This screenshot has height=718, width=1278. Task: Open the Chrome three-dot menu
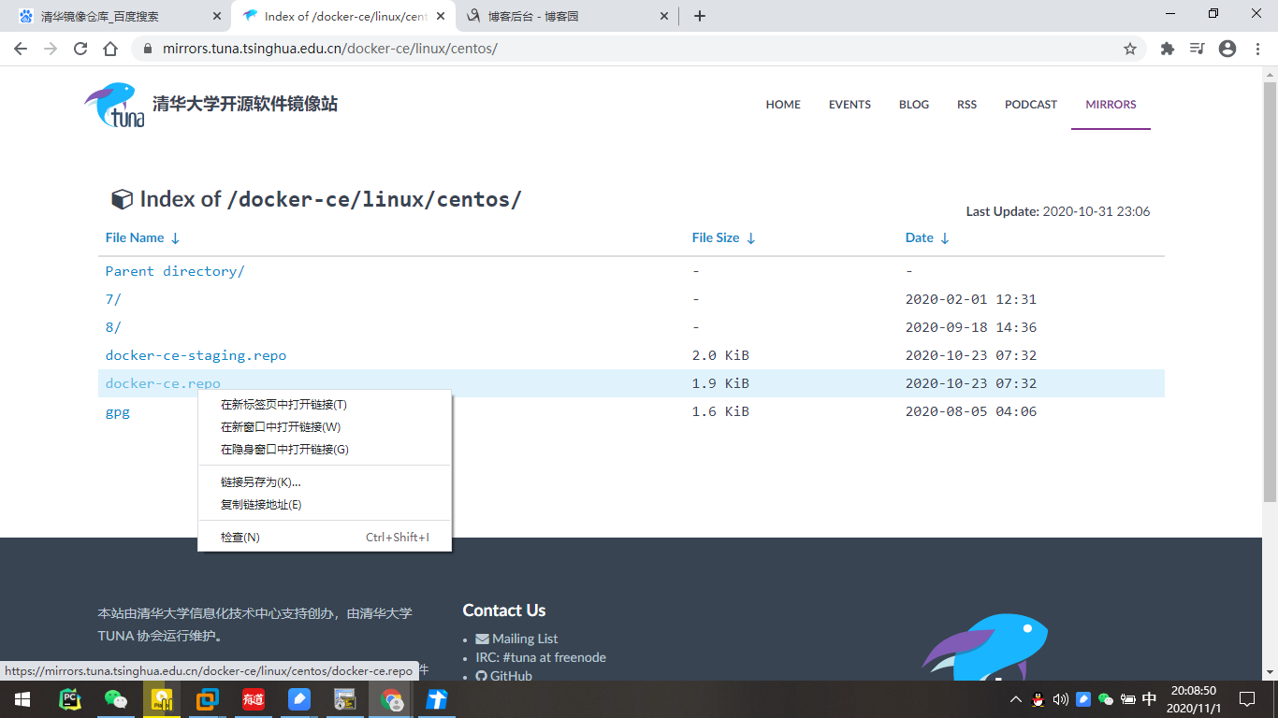[1256, 49]
